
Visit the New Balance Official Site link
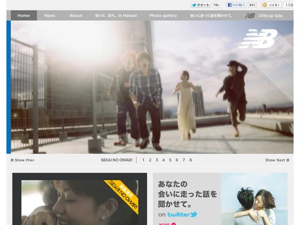(271, 16)
